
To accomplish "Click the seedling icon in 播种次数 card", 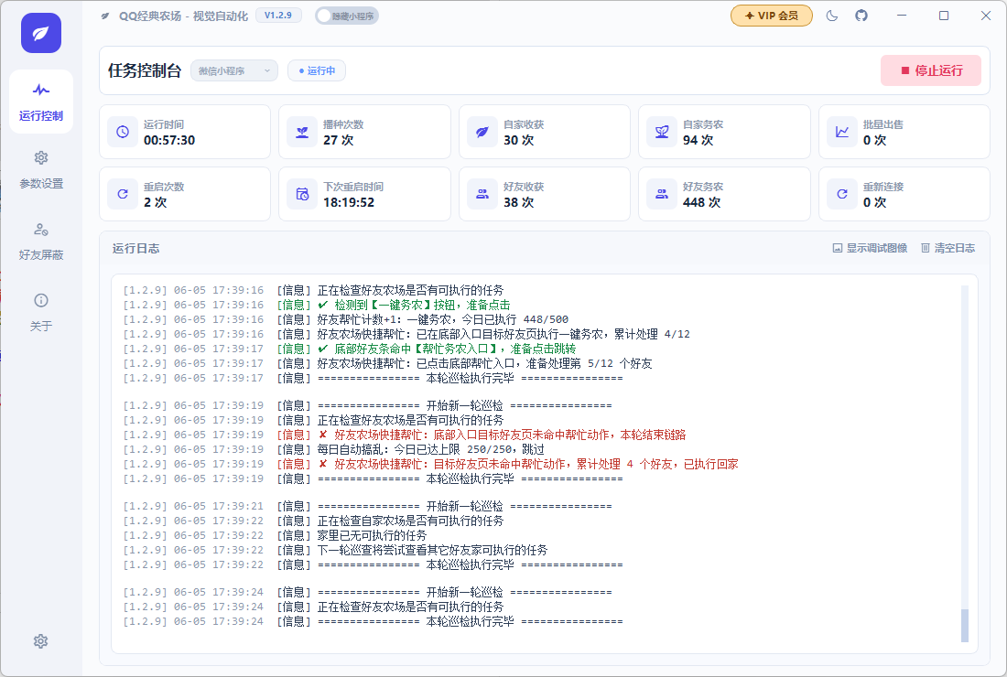I will [x=302, y=132].
